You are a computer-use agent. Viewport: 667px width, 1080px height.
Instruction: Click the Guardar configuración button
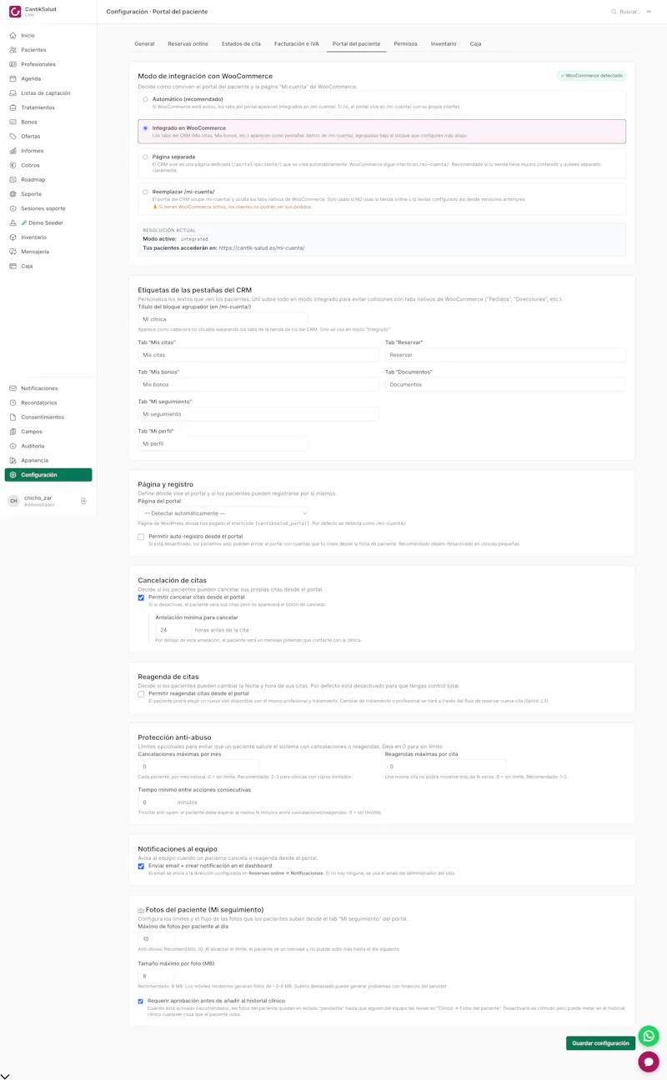[600, 1043]
